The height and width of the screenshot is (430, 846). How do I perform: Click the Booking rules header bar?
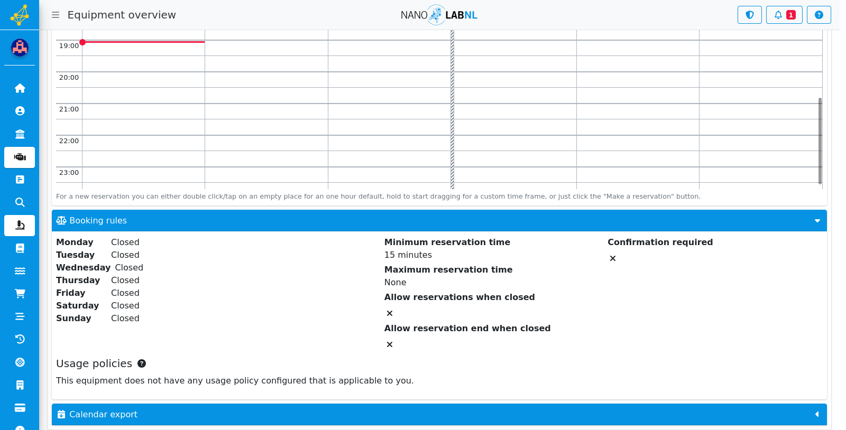coord(439,221)
